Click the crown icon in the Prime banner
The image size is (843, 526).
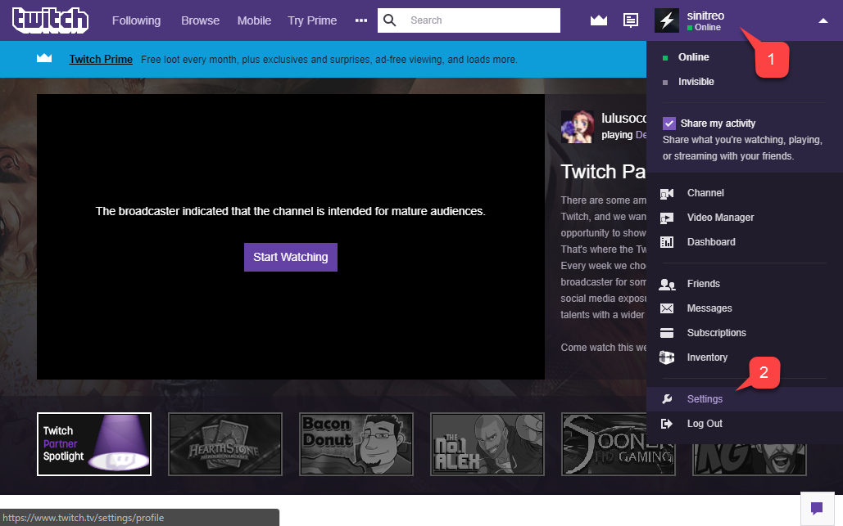(x=44, y=58)
